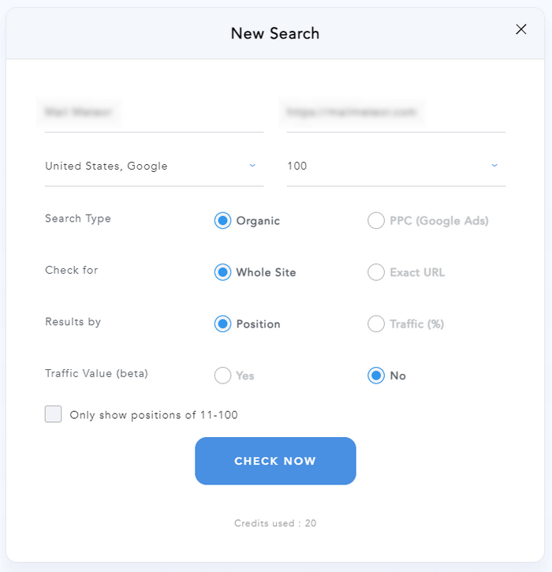Click chevron arrow beside United States, Google
The height and width of the screenshot is (572, 552).
(252, 165)
